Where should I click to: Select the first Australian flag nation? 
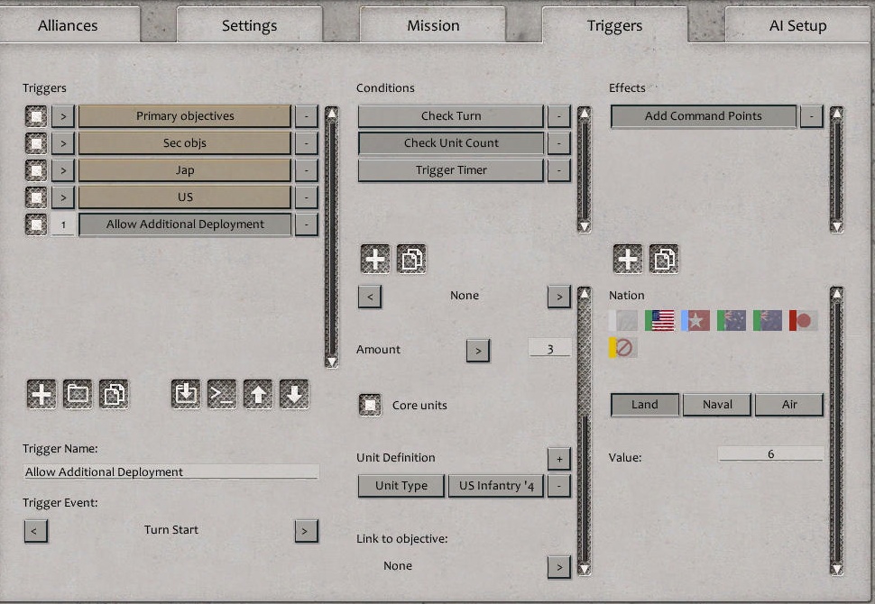[732, 321]
